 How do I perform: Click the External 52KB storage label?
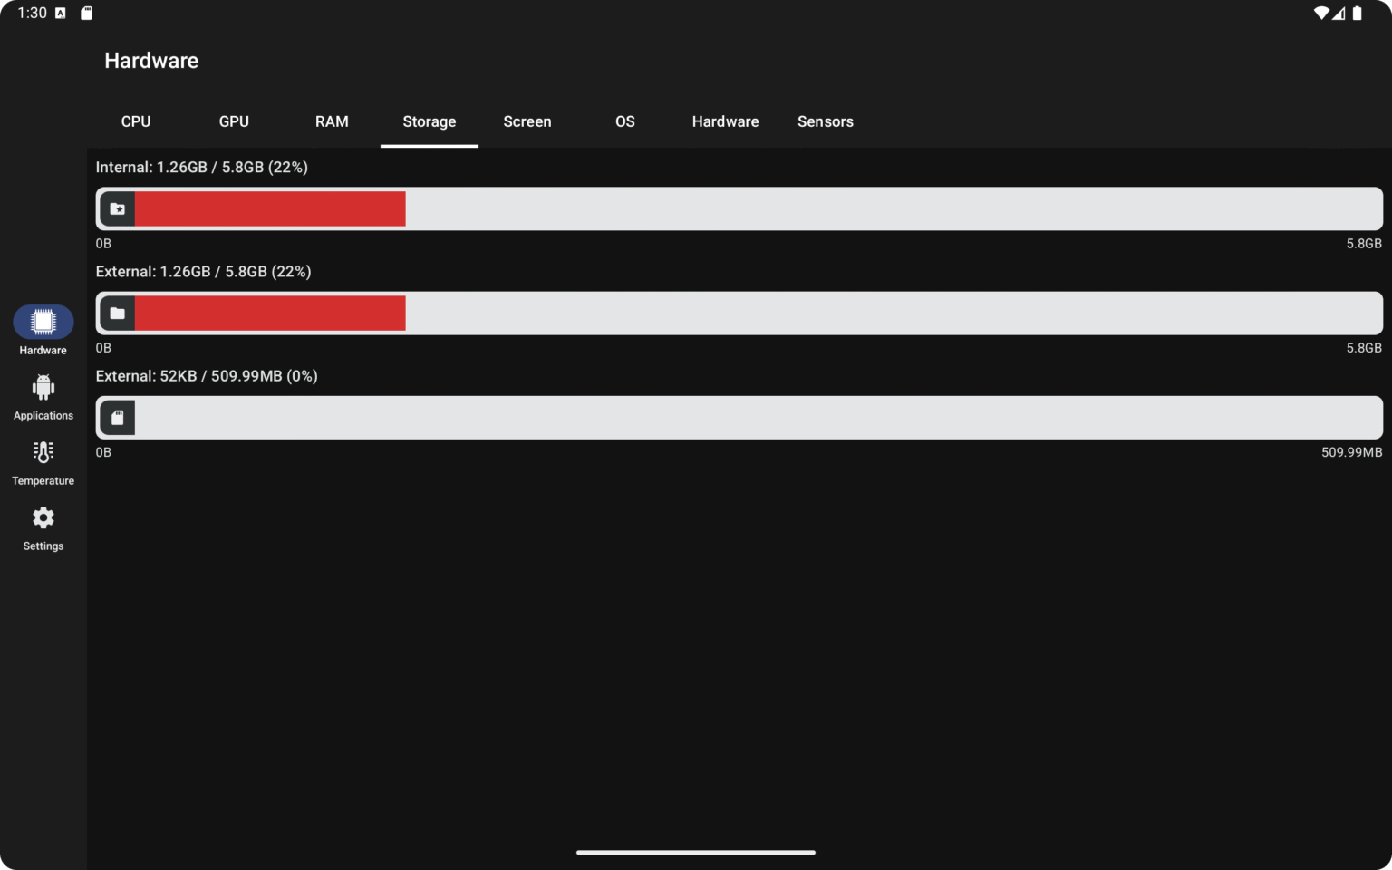(x=207, y=375)
